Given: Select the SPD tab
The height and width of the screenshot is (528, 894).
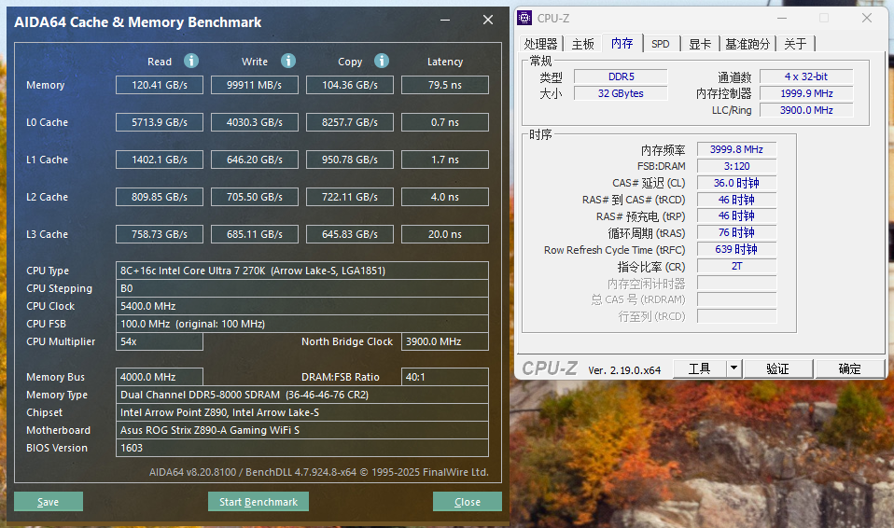Looking at the screenshot, I should tap(661, 44).
